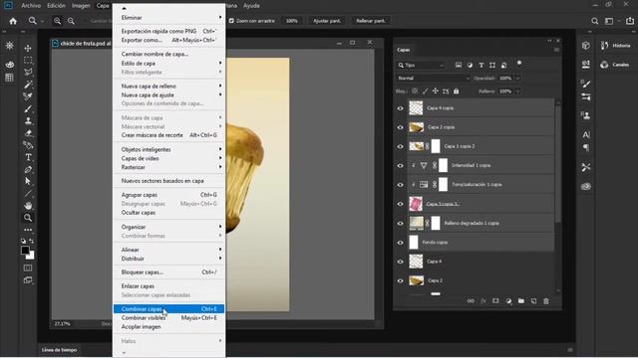The width and height of the screenshot is (638, 358).
Task: Open the 3D panel cube icon
Action: [x=586, y=46]
